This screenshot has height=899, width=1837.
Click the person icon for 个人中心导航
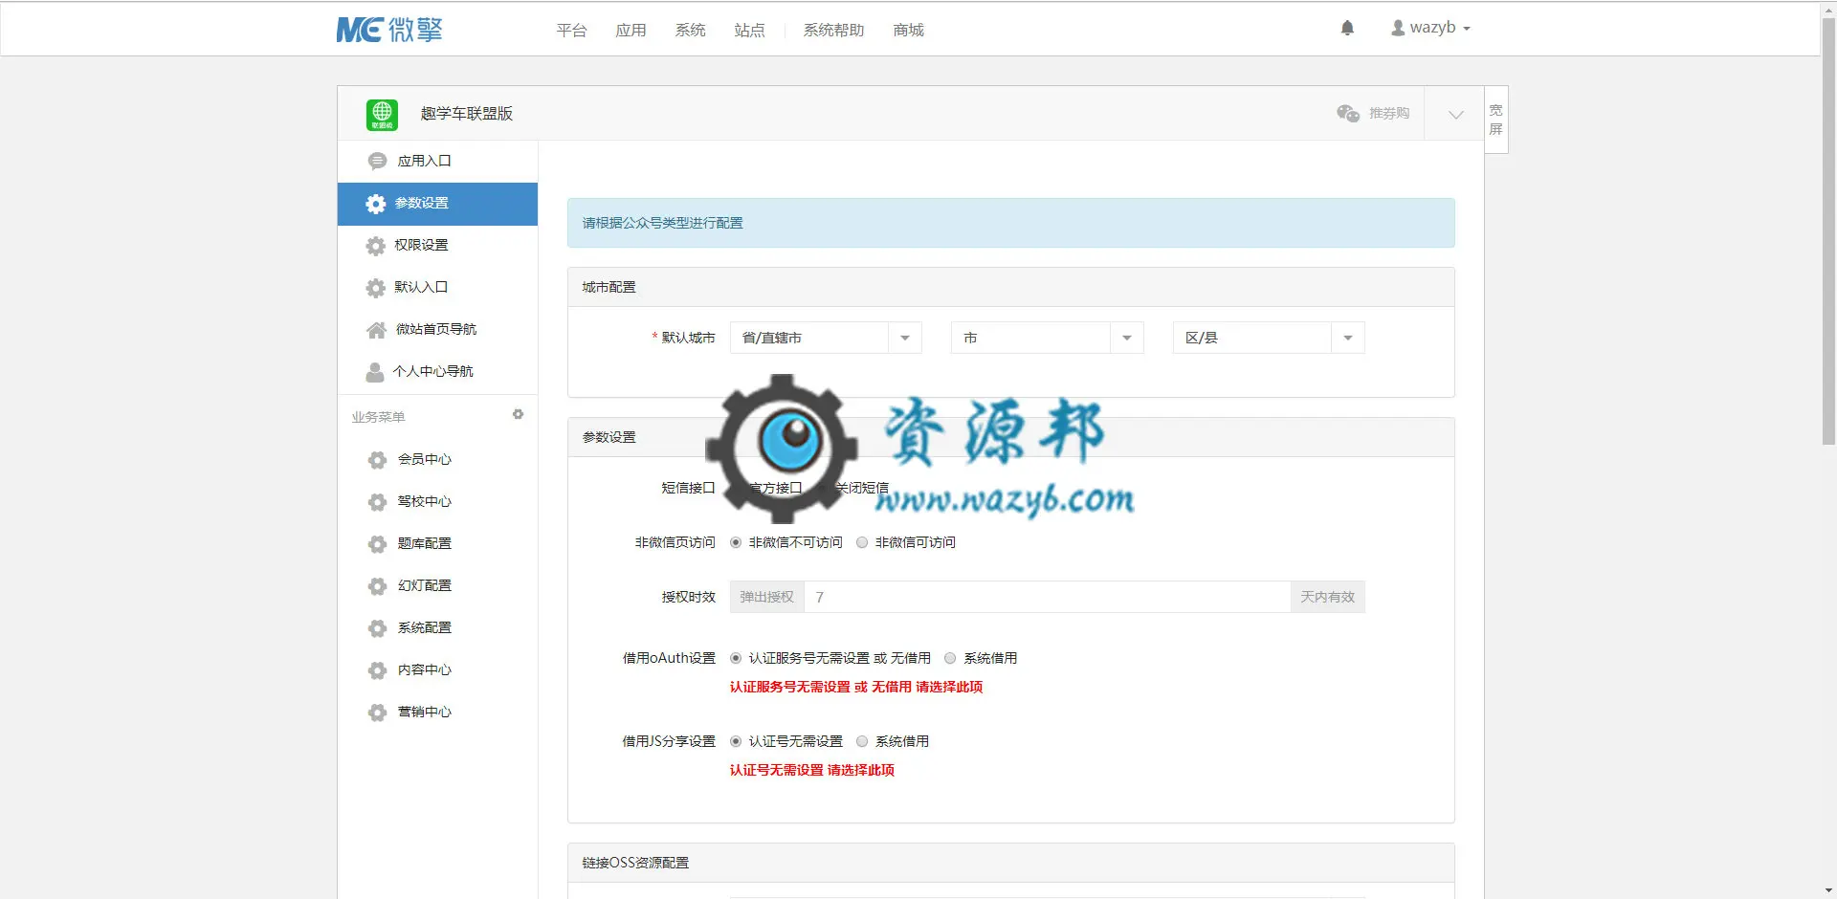[x=375, y=372]
